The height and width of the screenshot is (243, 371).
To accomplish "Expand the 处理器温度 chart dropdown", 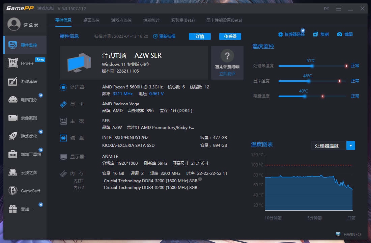I will pyautogui.click(x=351, y=146).
